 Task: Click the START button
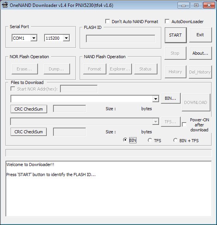click(x=176, y=35)
